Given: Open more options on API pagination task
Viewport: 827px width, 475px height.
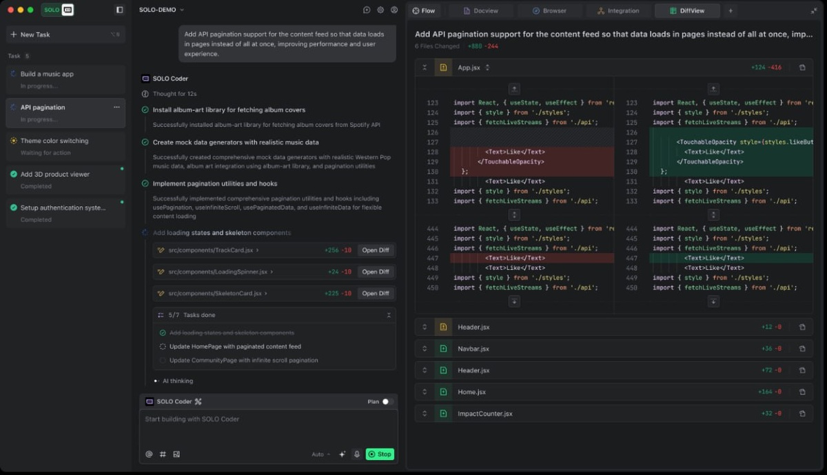Looking at the screenshot, I should click(116, 107).
